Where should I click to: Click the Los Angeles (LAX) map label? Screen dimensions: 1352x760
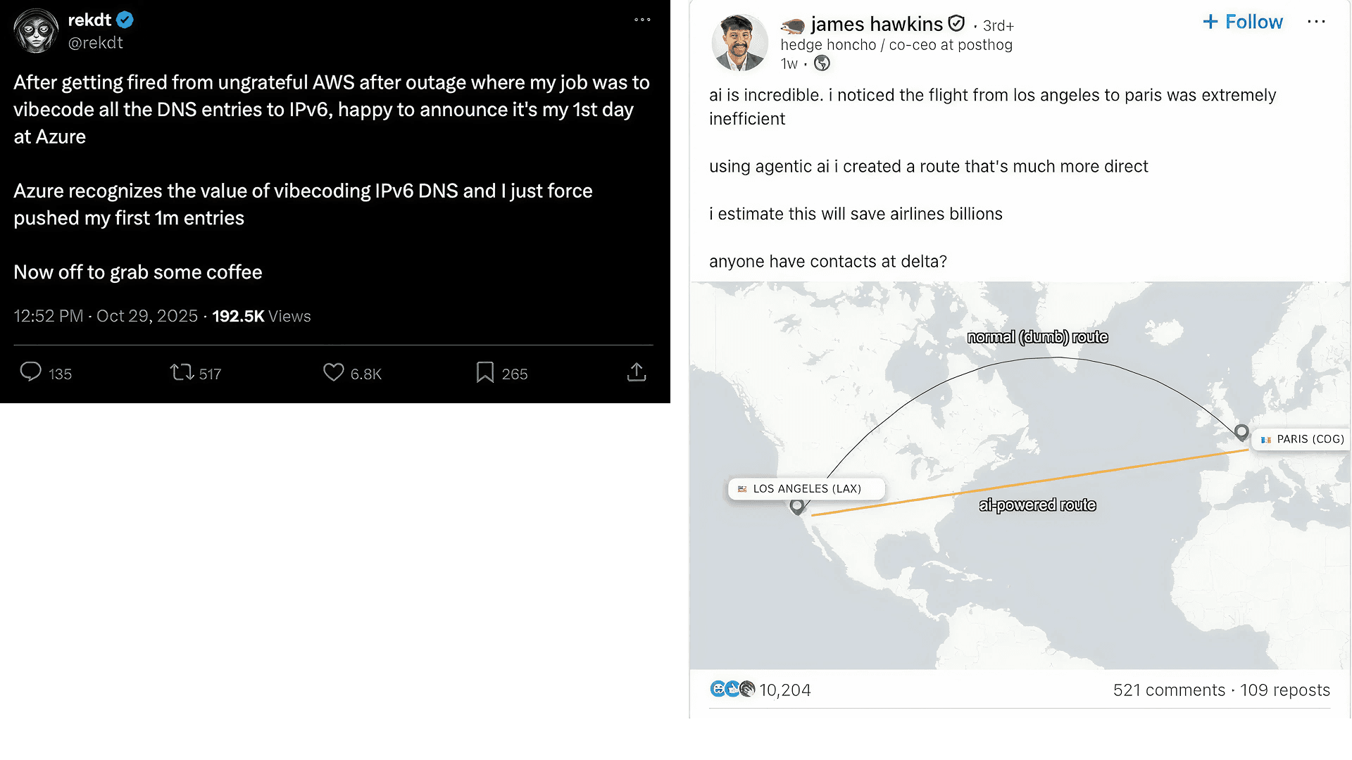(x=806, y=488)
